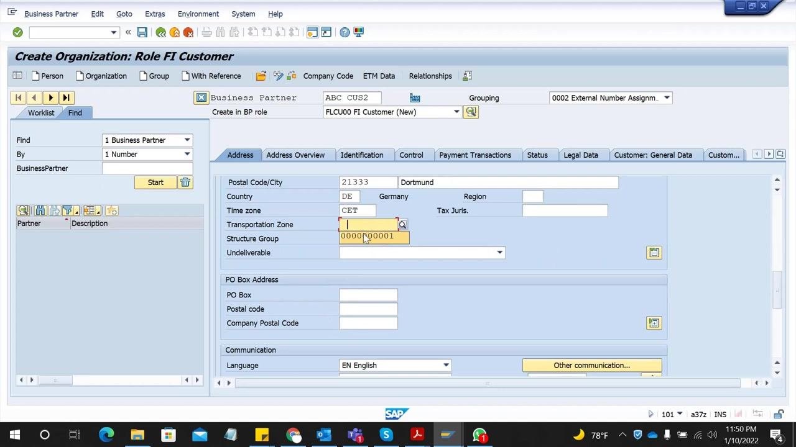This screenshot has height=447, width=796.
Task: Click the ETM Data button
Action: [379, 76]
